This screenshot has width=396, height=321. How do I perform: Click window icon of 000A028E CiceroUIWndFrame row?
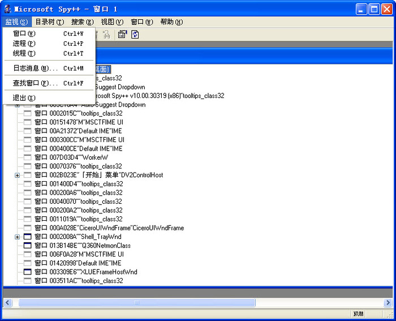[x=28, y=228]
